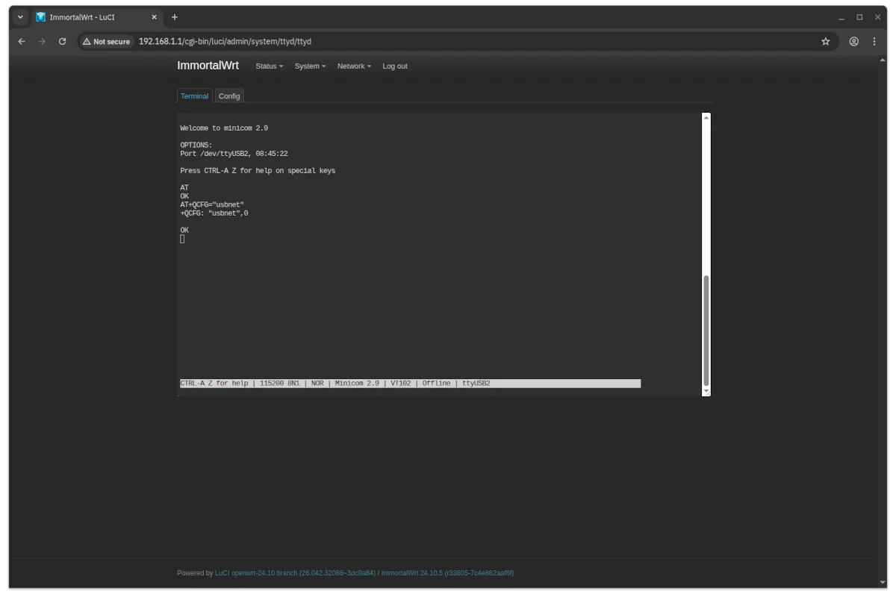Open the LuCI openwrt-24.10 branch footer link

[x=295, y=573]
